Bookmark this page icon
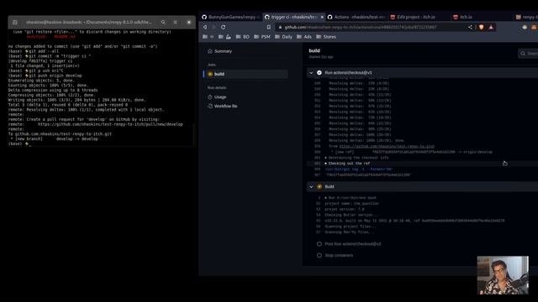Viewport: 538px width, 302px height. 269,27
